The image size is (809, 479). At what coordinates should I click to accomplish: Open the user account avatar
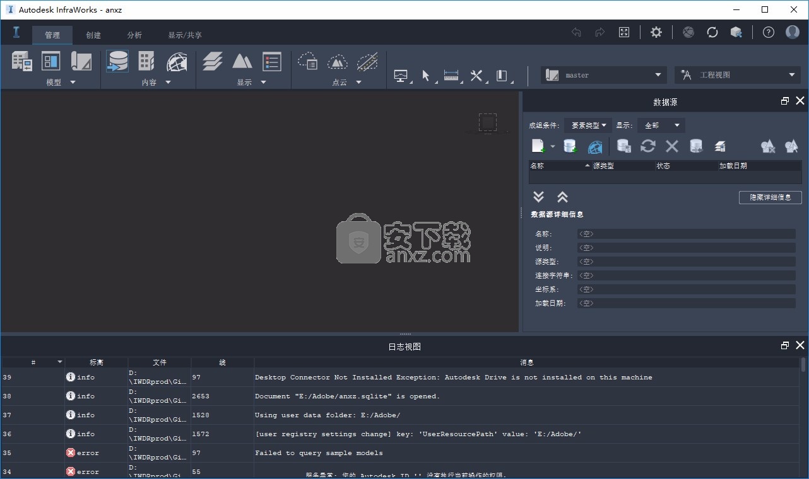(x=793, y=32)
